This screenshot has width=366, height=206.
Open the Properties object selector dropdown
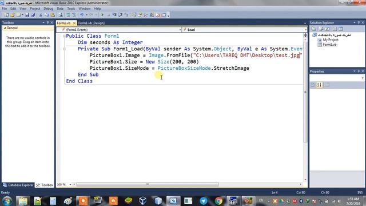[363, 78]
